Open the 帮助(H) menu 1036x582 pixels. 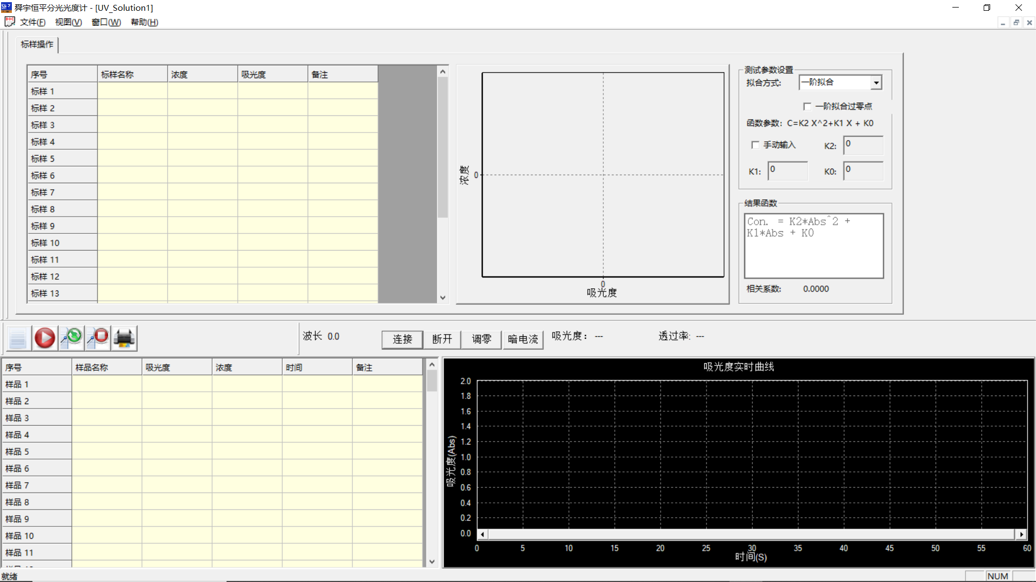coord(144,22)
